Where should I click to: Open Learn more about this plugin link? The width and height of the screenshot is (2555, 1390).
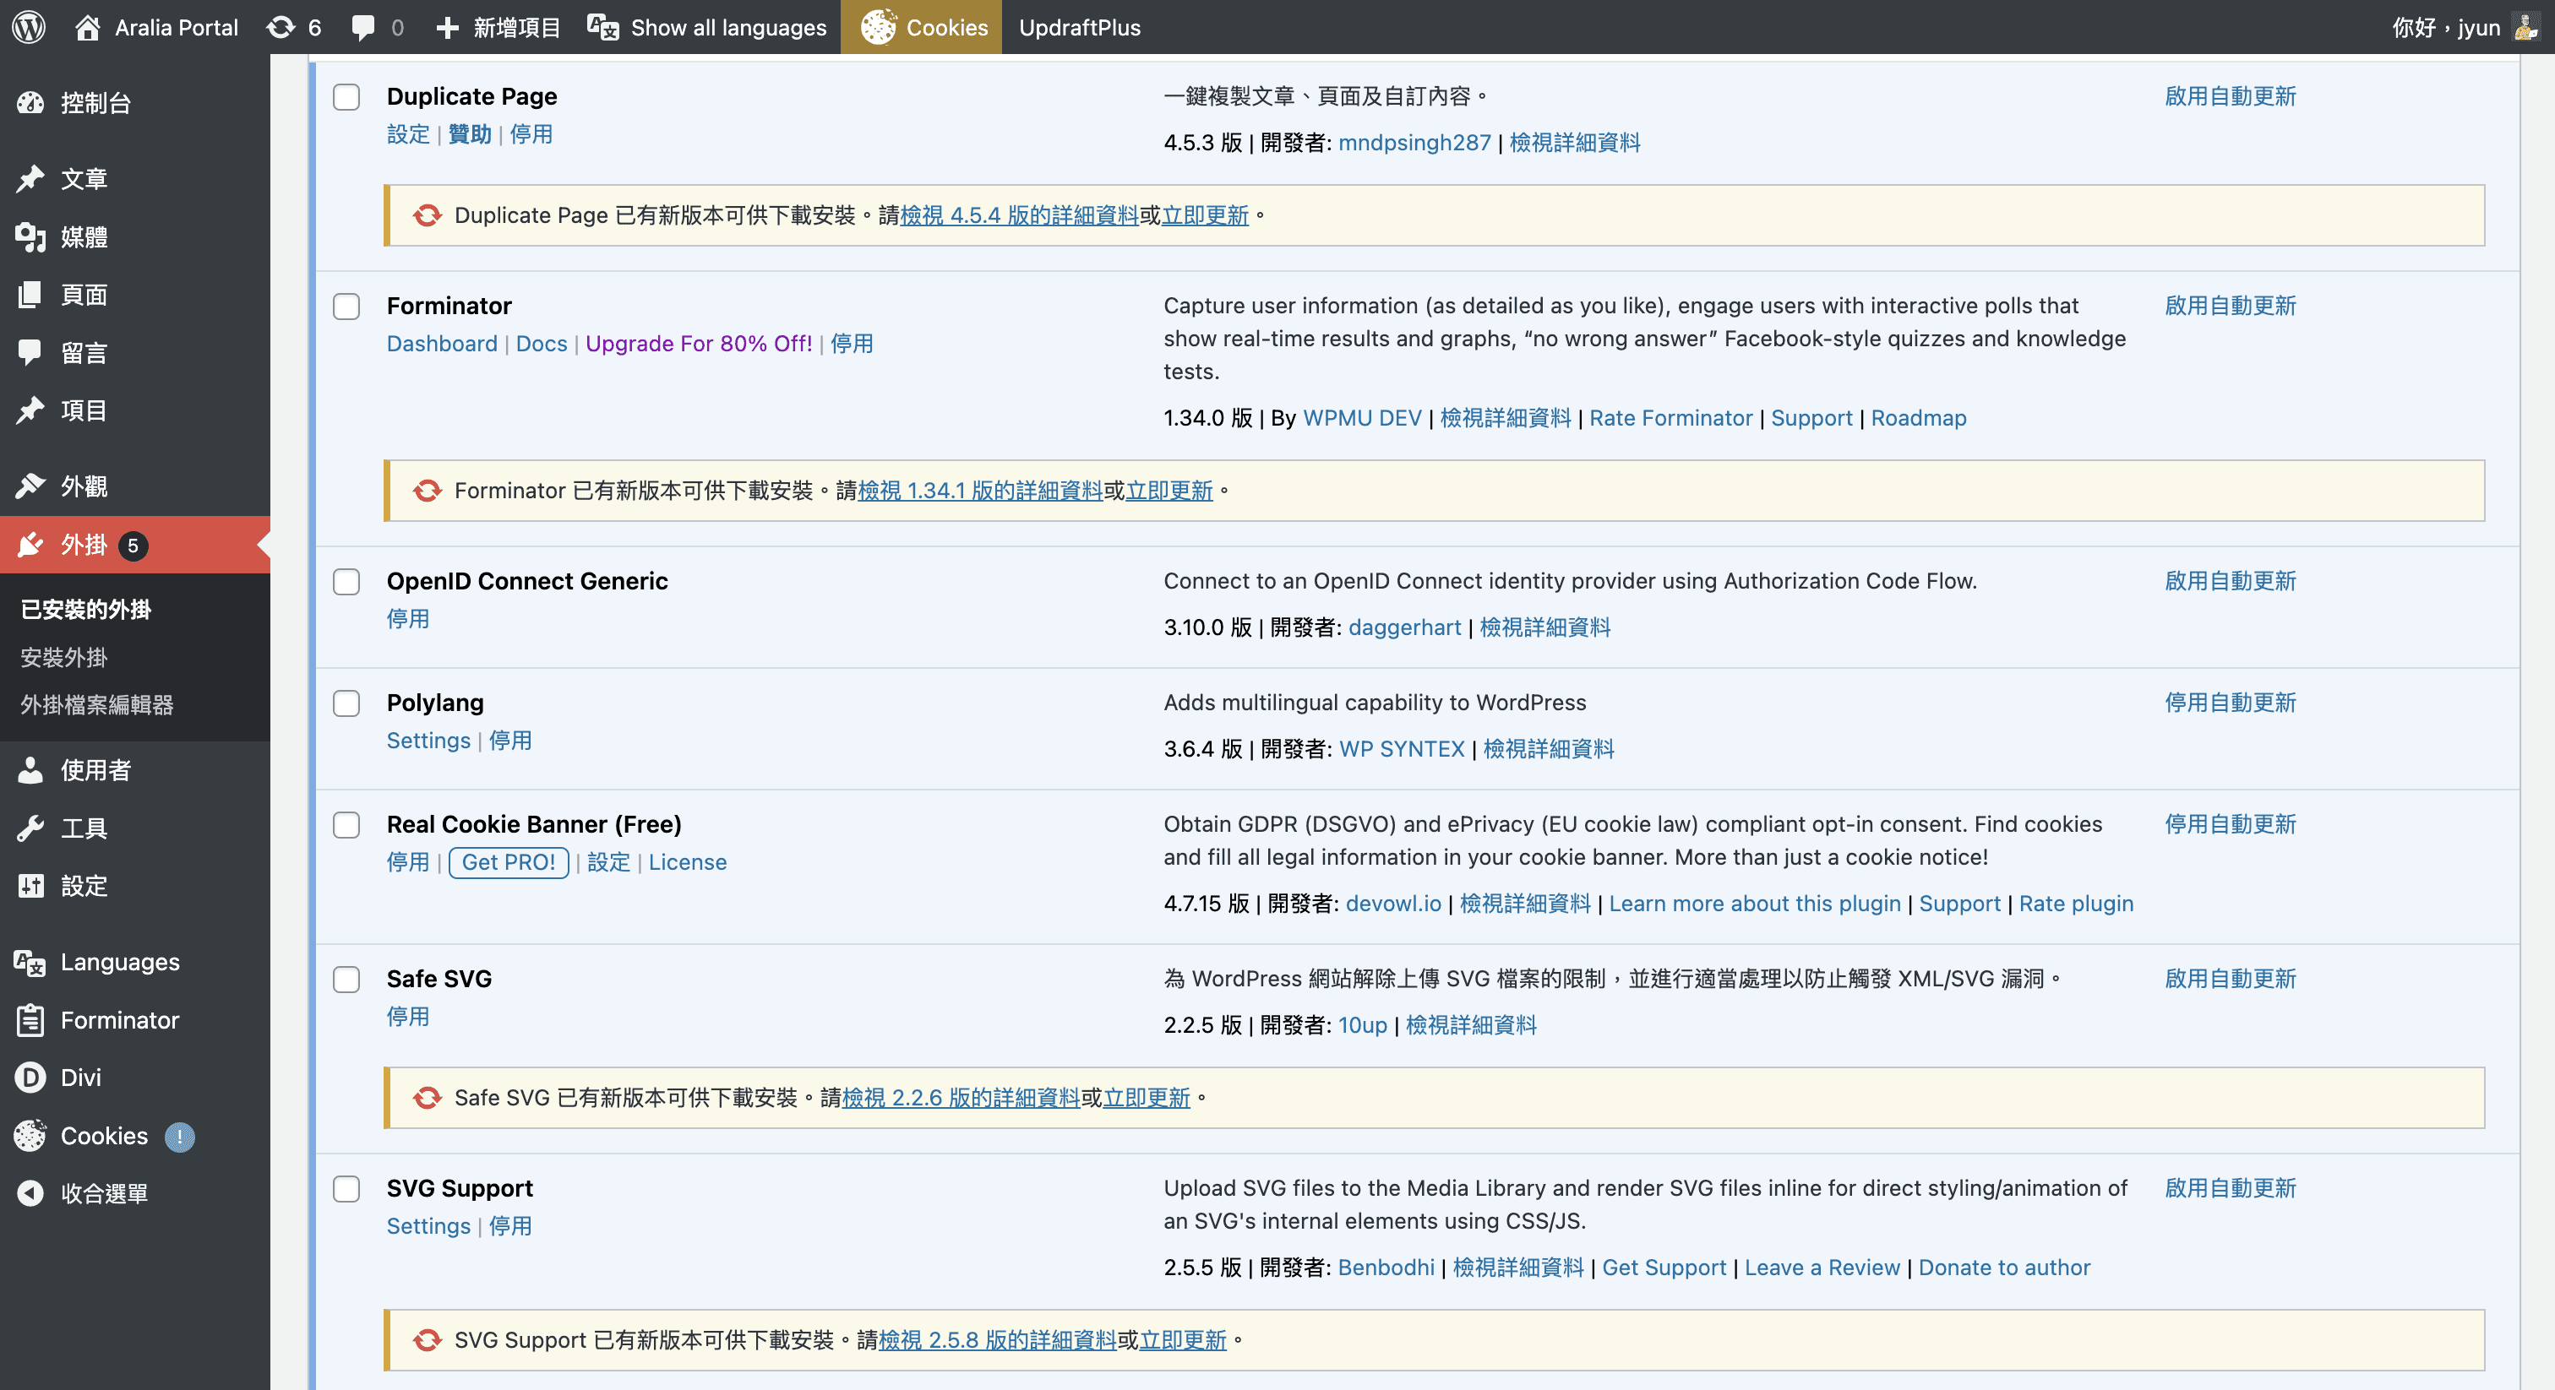pyautogui.click(x=1755, y=904)
